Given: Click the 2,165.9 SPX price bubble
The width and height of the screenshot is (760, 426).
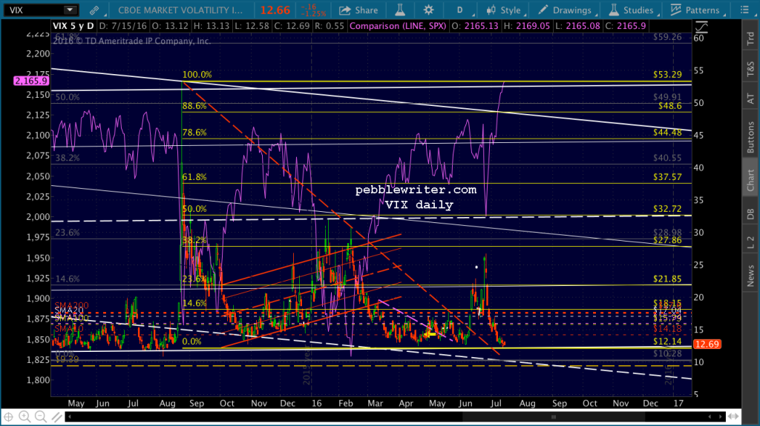Looking at the screenshot, I should click(31, 81).
